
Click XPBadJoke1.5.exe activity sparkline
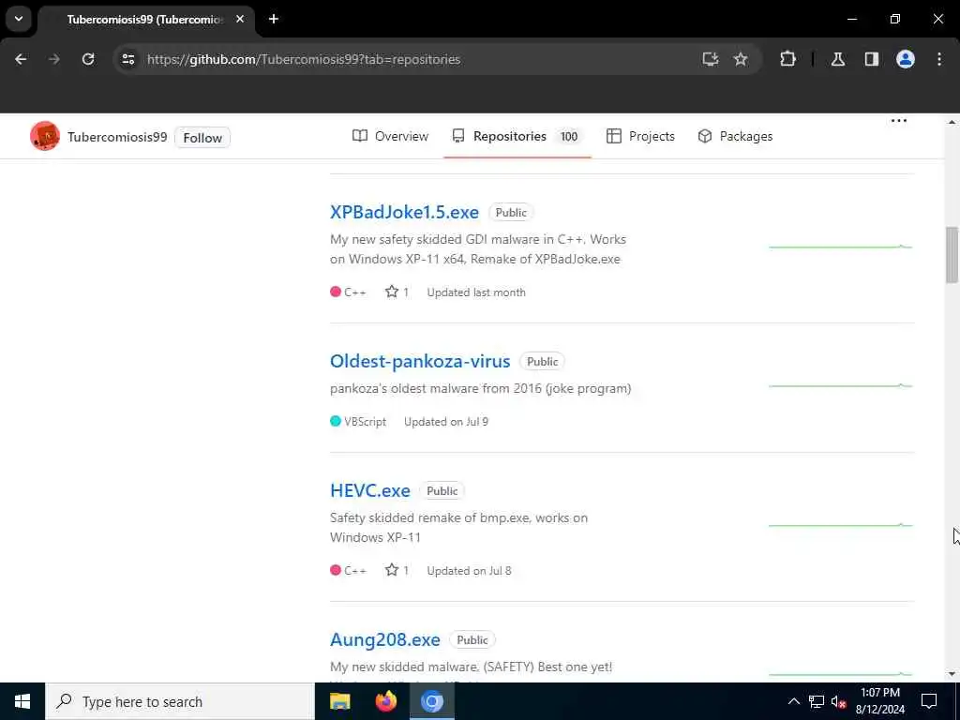[x=841, y=247]
